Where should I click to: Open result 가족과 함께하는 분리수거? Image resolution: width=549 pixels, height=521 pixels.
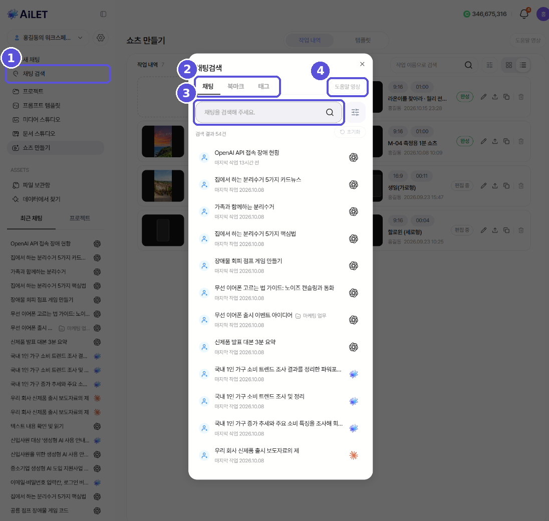pyautogui.click(x=280, y=211)
